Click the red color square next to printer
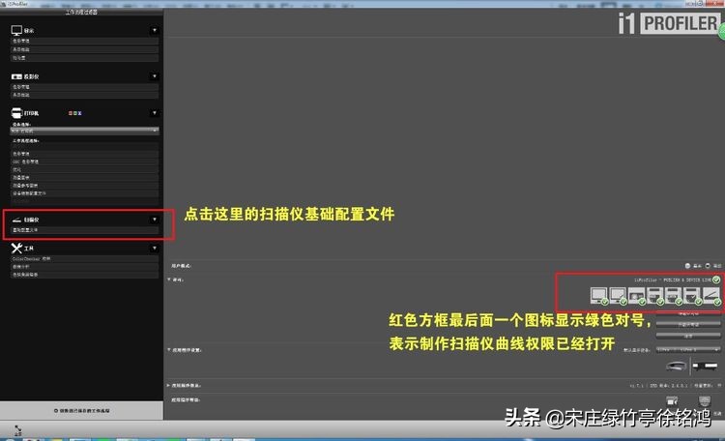This screenshot has height=441, width=725. click(x=71, y=113)
